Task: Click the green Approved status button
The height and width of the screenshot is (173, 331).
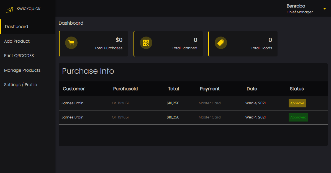Action: point(298,117)
